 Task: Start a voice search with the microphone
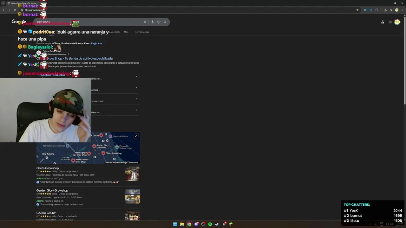153,22
